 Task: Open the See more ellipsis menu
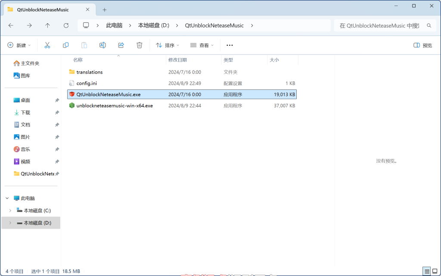(x=230, y=45)
